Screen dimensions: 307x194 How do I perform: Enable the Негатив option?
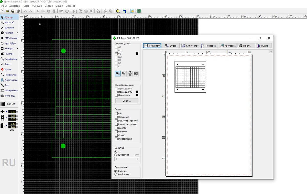[117, 132]
